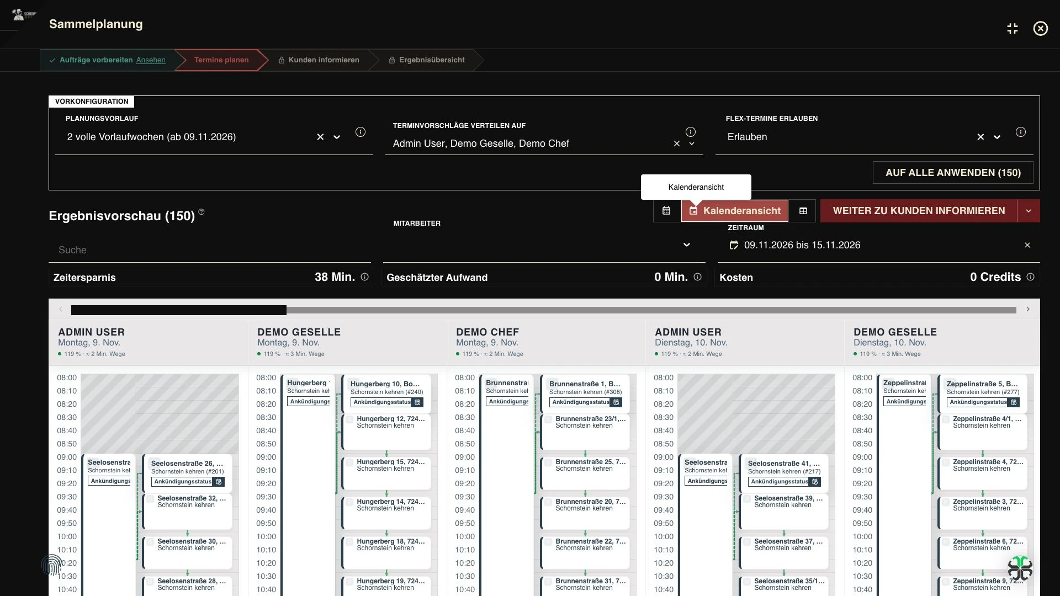Open the Mitarbeiter filter dropdown
The image size is (1060, 596).
coord(687,245)
